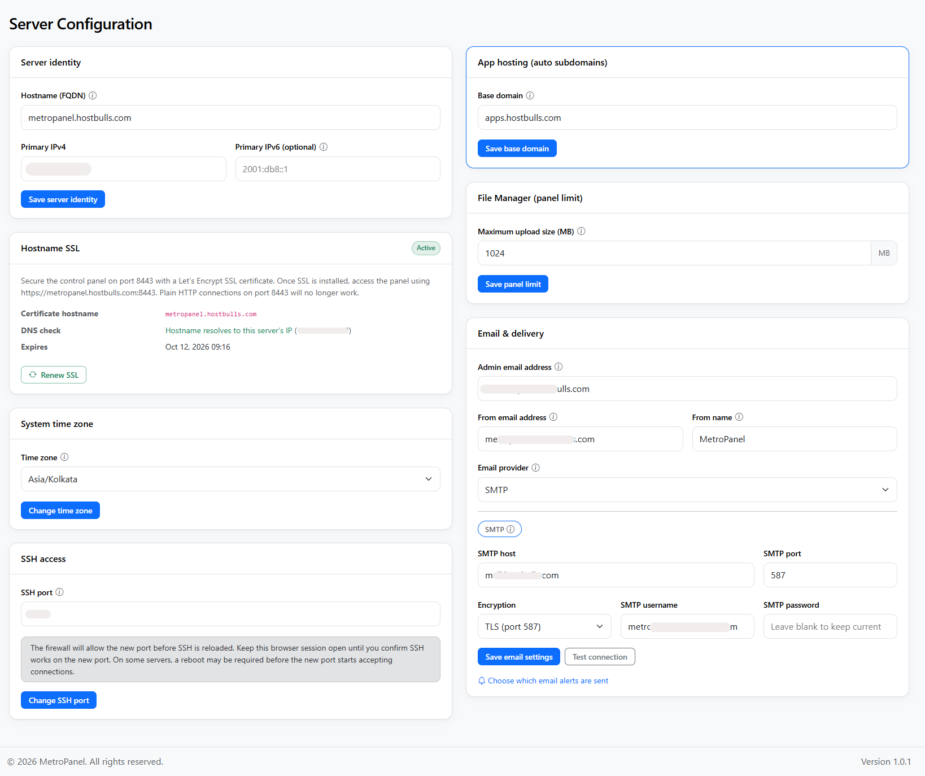Test the SMTP connection
This screenshot has height=776, width=925.
(600, 657)
